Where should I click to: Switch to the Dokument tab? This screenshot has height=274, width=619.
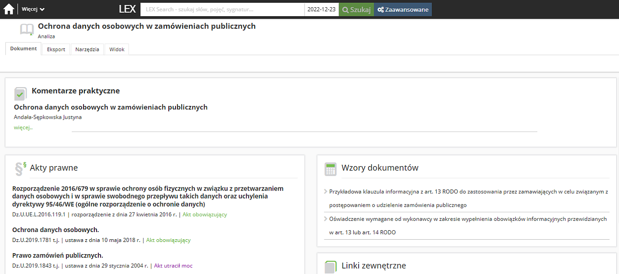coord(23,49)
